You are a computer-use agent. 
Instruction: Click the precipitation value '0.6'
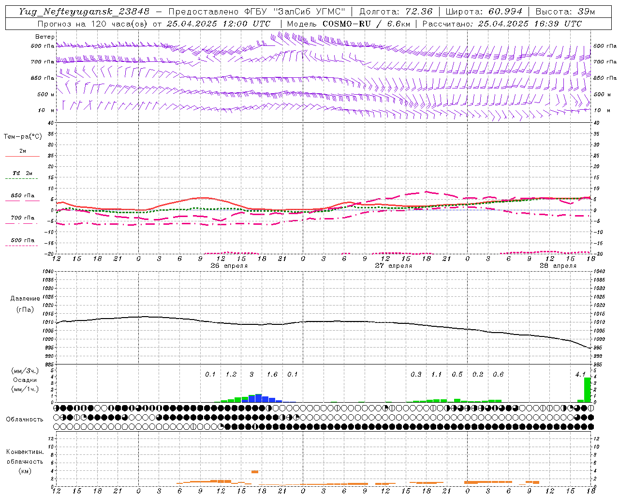498,375
